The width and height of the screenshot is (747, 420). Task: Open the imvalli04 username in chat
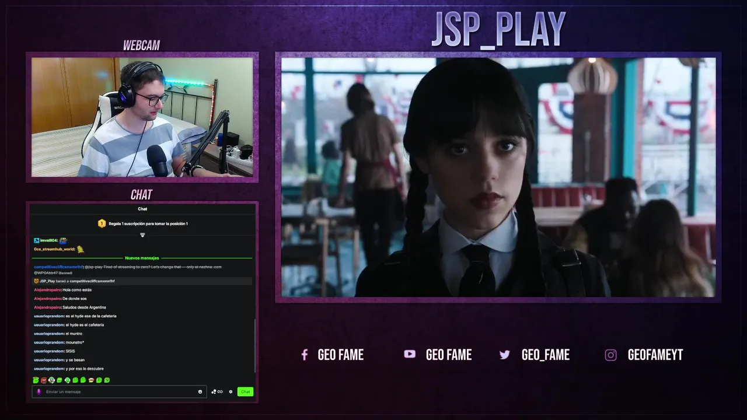point(48,240)
